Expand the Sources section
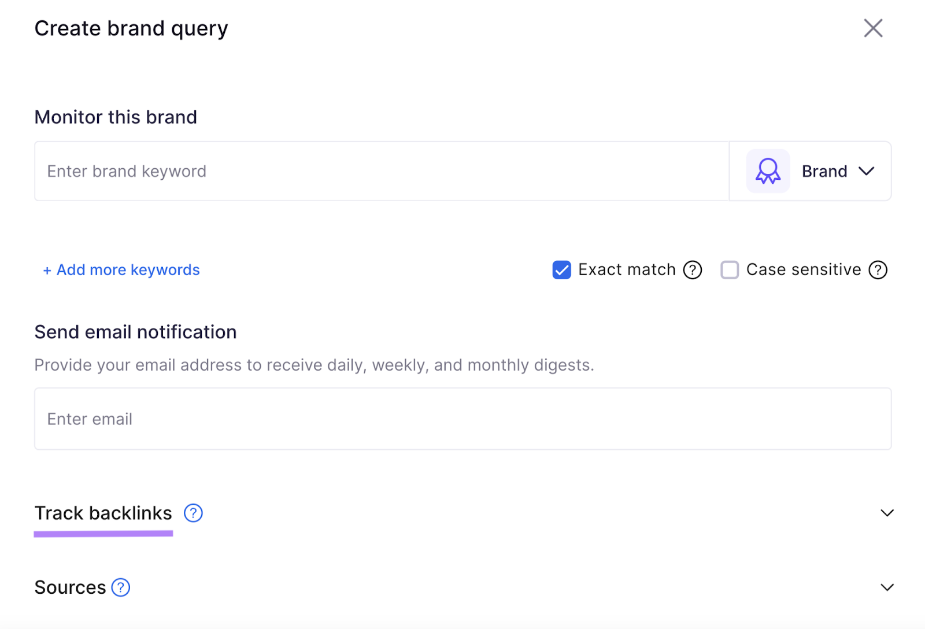Image resolution: width=925 pixels, height=629 pixels. click(886, 587)
